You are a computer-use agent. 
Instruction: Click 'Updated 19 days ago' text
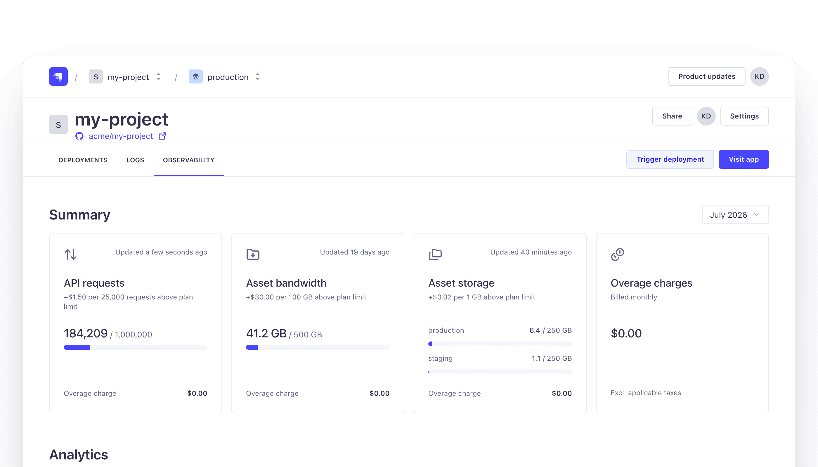355,252
